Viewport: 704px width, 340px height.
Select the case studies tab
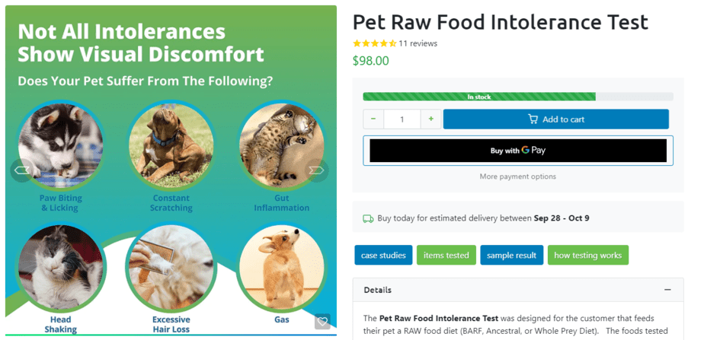[x=383, y=256]
